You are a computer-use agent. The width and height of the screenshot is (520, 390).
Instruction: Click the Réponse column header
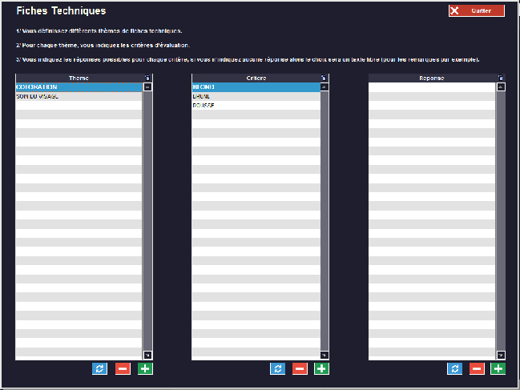[x=431, y=78]
